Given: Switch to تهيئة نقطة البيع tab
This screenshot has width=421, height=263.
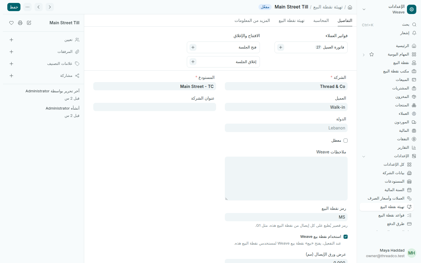Looking at the screenshot, I should tap(291, 20).
